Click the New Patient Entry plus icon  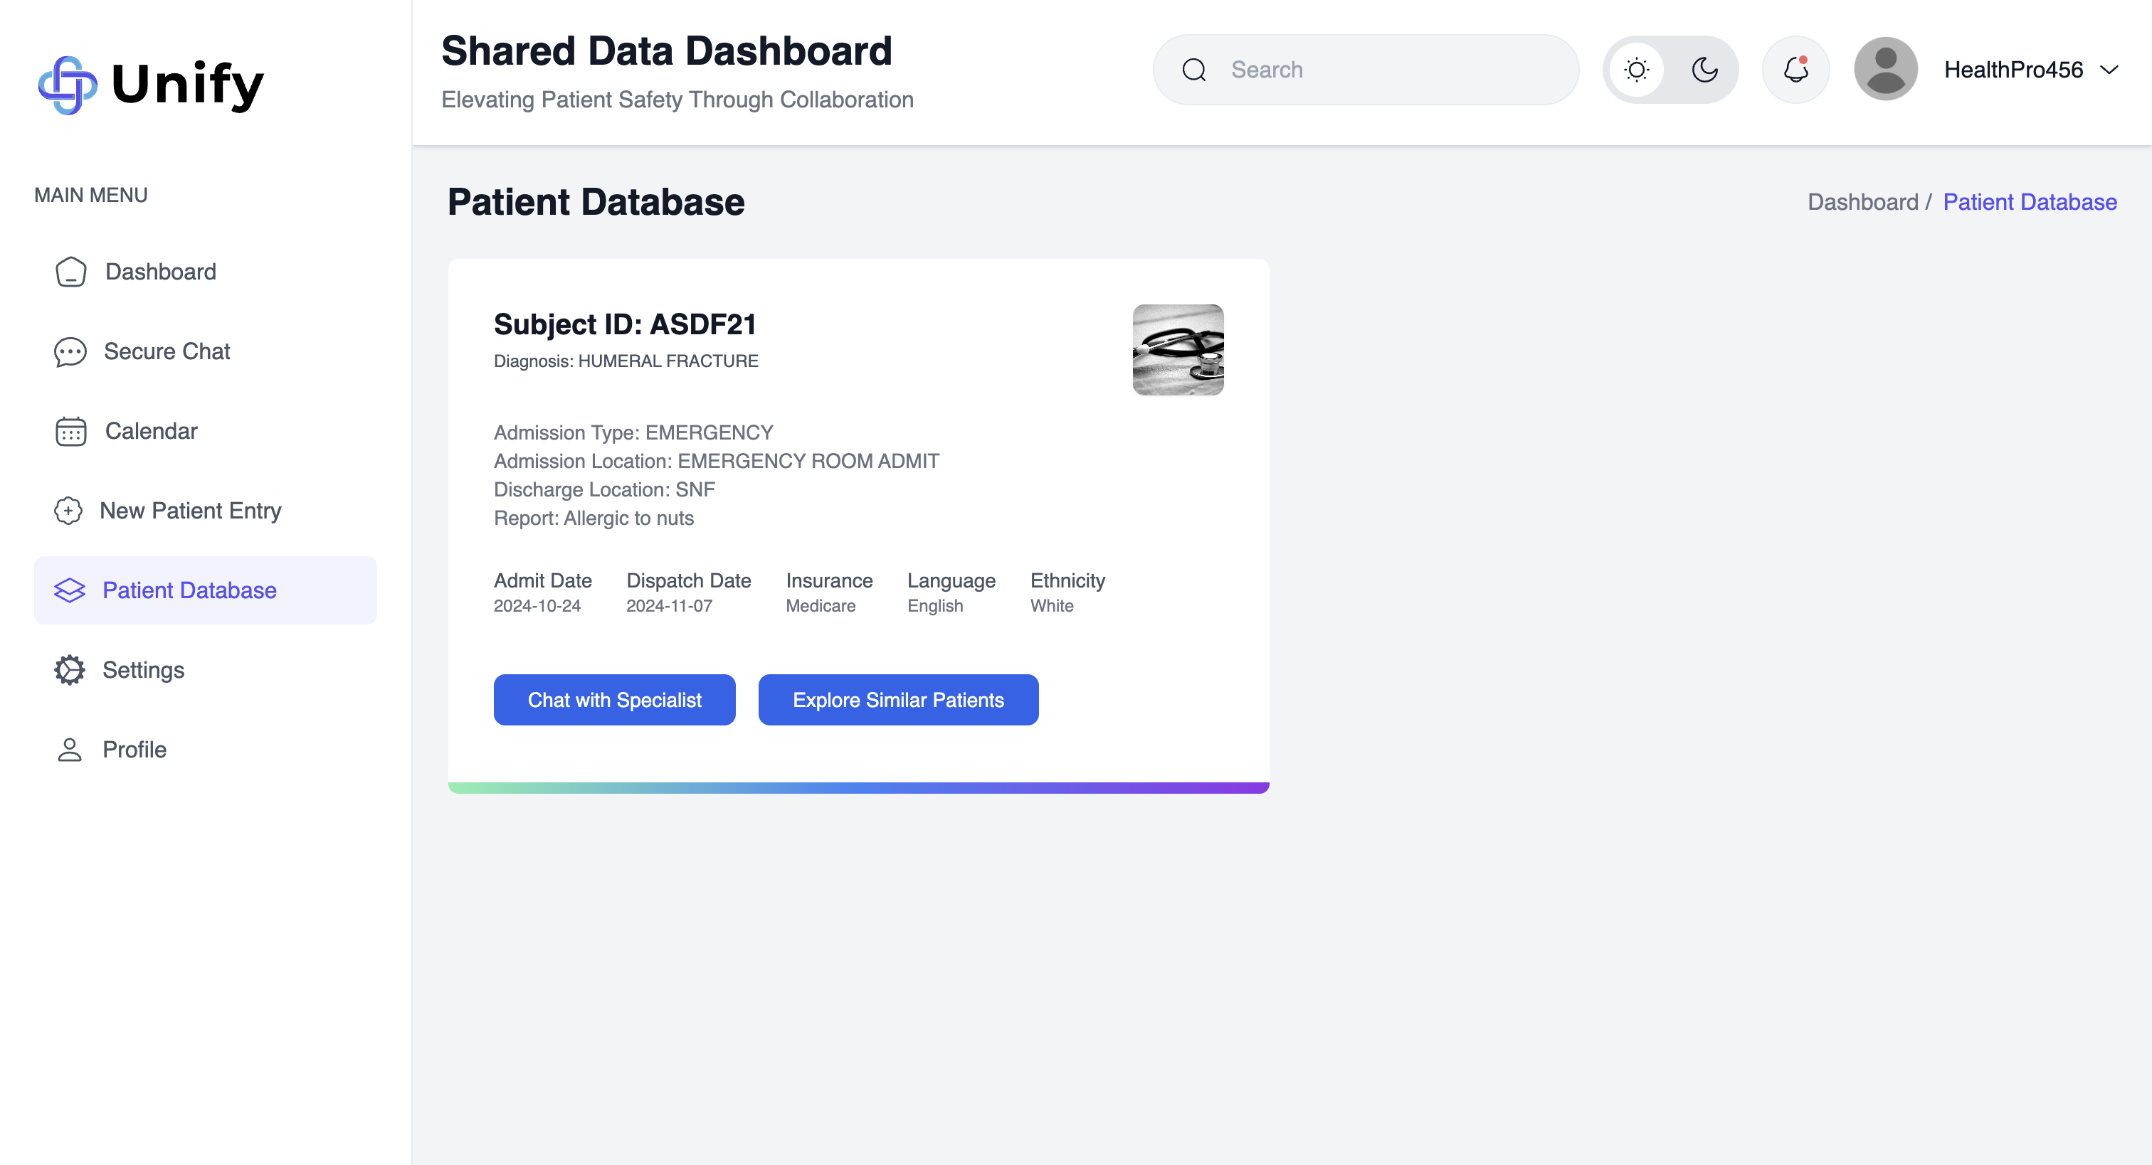[x=68, y=510]
